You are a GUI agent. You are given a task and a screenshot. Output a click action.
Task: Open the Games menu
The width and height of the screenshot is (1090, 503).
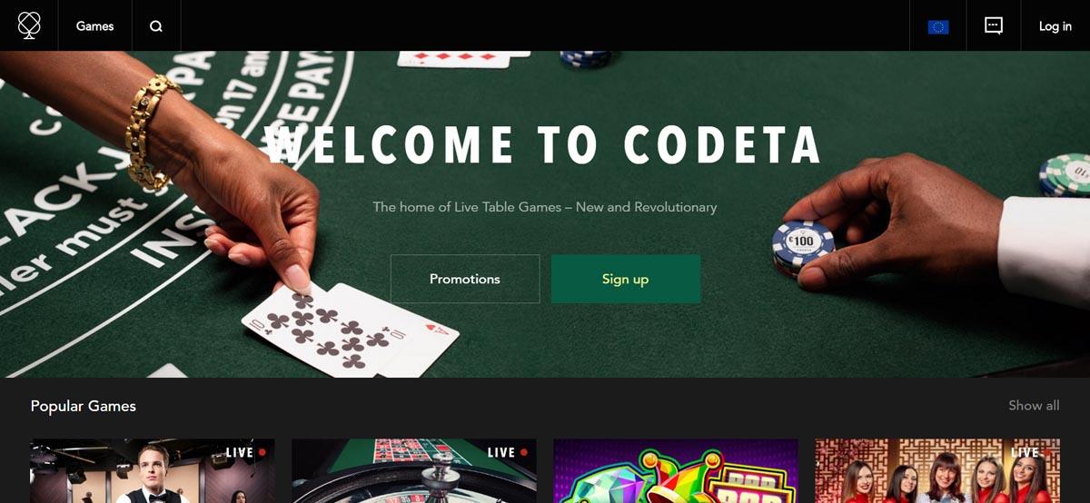point(95,26)
